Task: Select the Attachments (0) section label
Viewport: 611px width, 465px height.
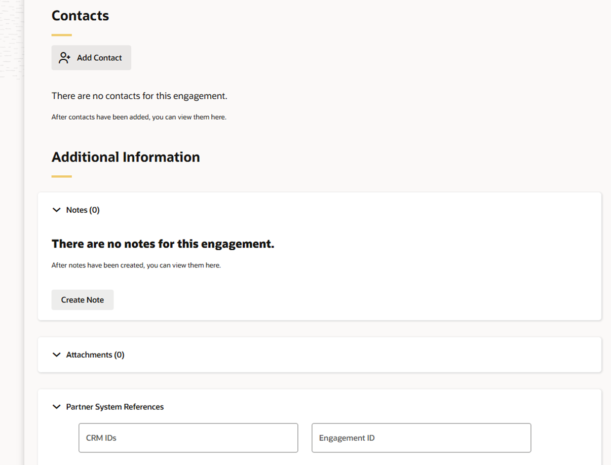Action: click(95, 355)
